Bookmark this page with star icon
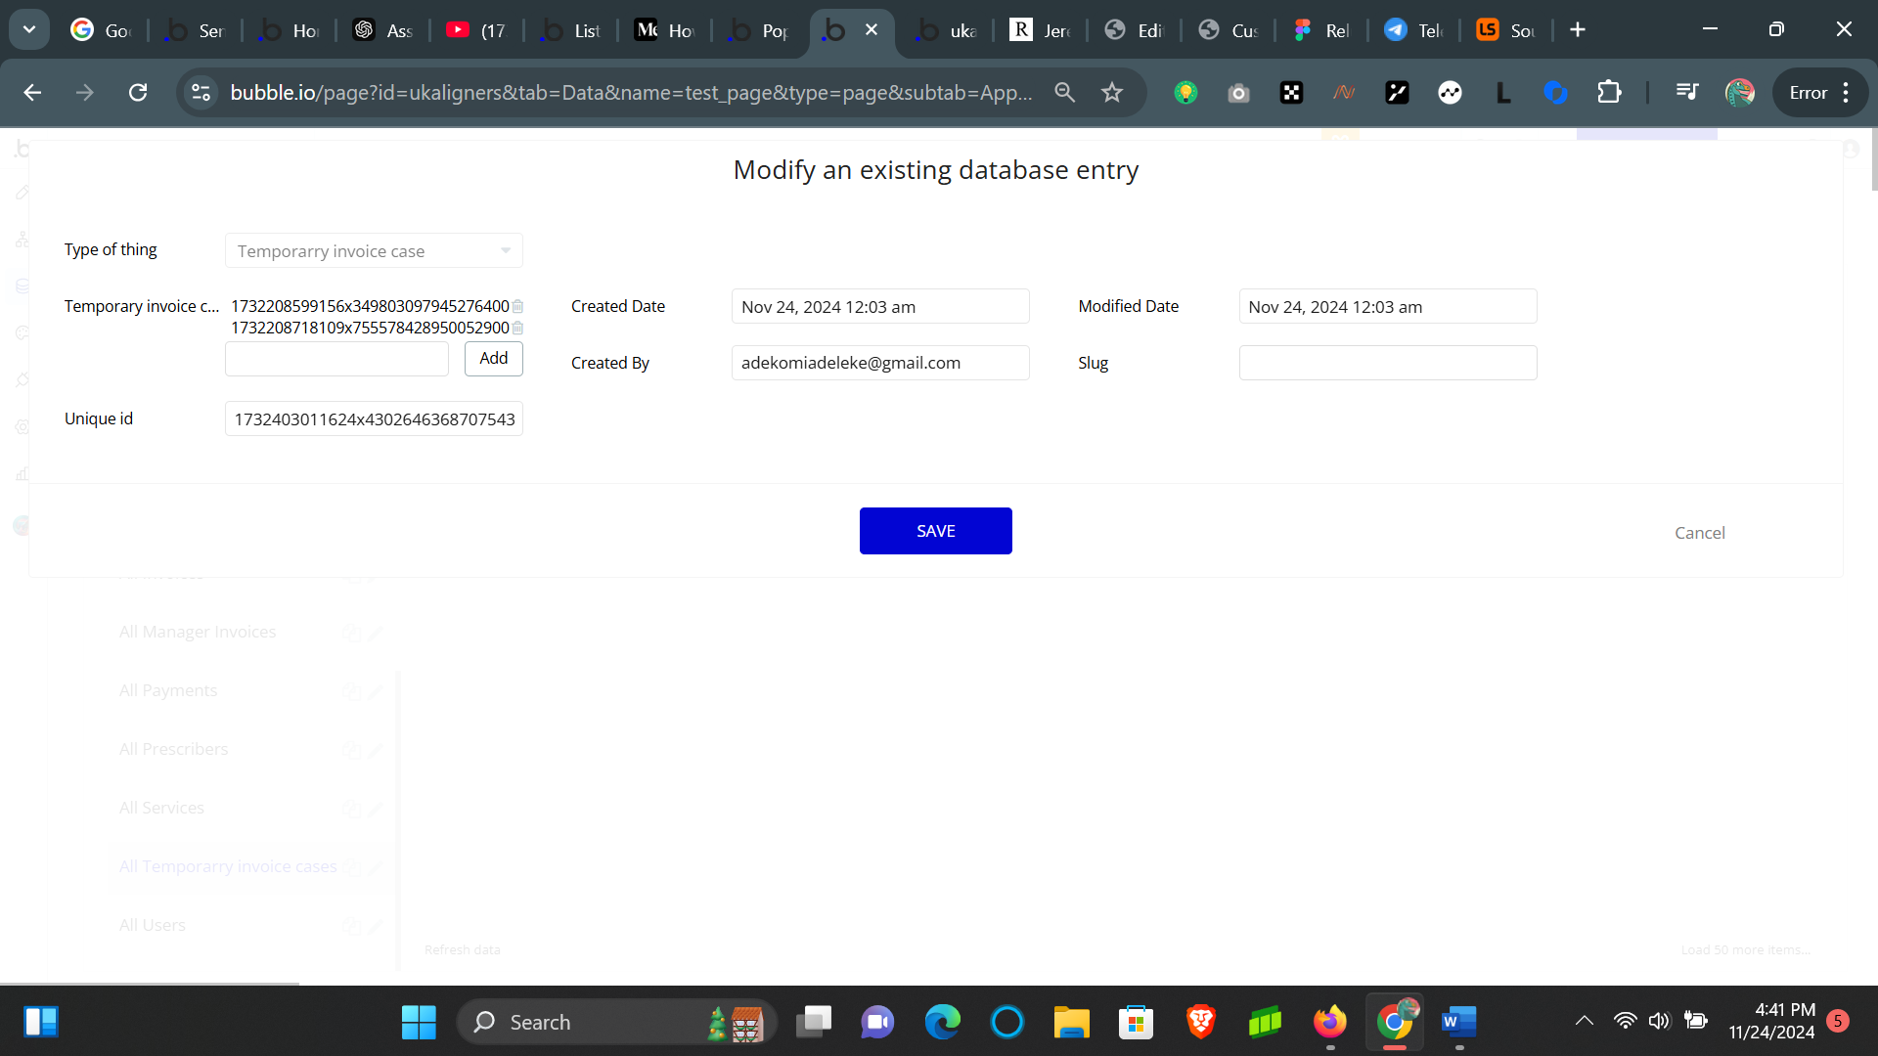The width and height of the screenshot is (1878, 1056). [x=1111, y=93]
